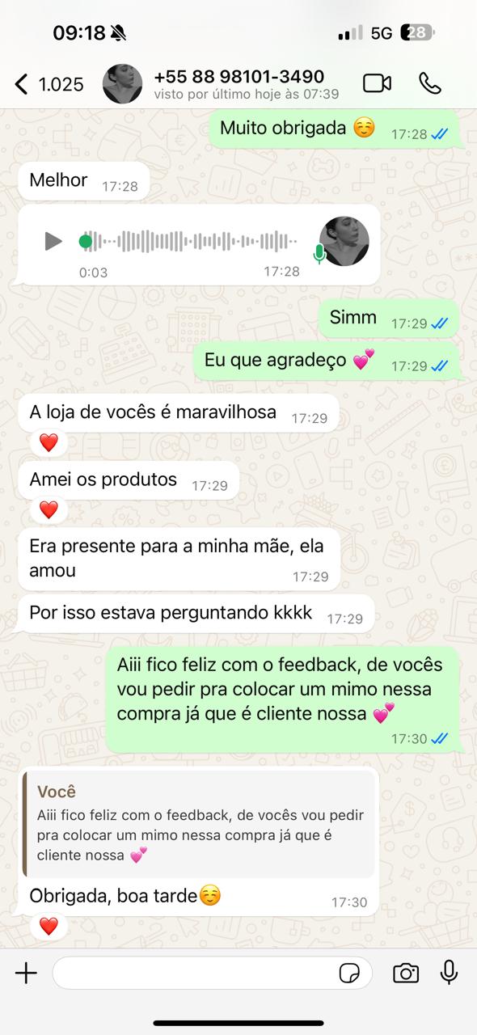Jump to the quoted 'Você' reply message

(x=199, y=823)
